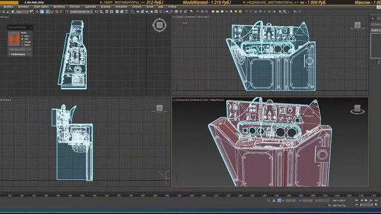
Task: Click the ViewCube in the top-left viewport
Action: point(160,25)
